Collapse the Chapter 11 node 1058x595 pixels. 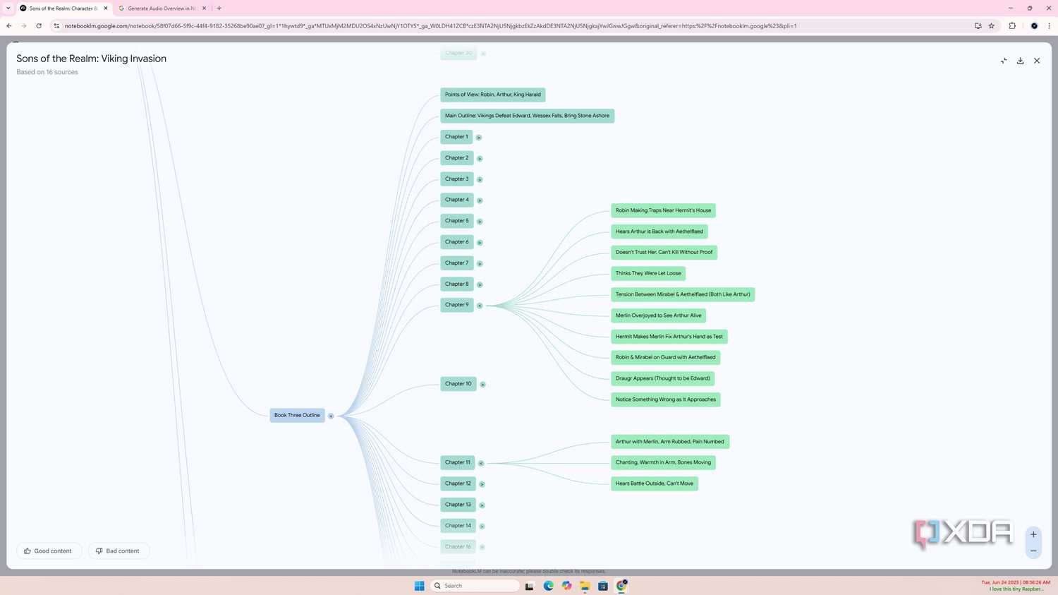481,463
